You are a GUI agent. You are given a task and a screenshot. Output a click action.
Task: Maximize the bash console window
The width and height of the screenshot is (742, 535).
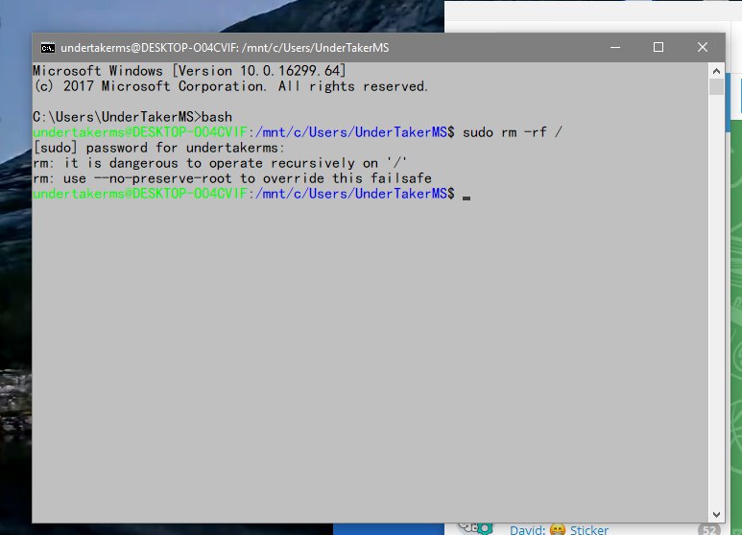[658, 47]
